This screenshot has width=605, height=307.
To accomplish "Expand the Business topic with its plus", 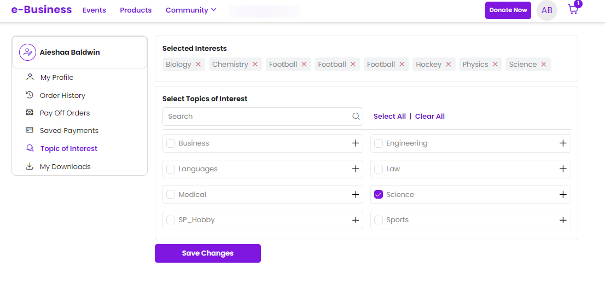I will pyautogui.click(x=356, y=143).
